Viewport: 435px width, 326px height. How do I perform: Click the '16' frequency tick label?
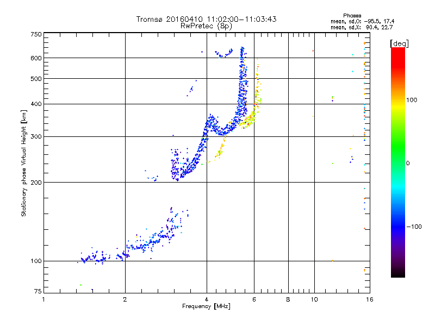tap(370, 299)
